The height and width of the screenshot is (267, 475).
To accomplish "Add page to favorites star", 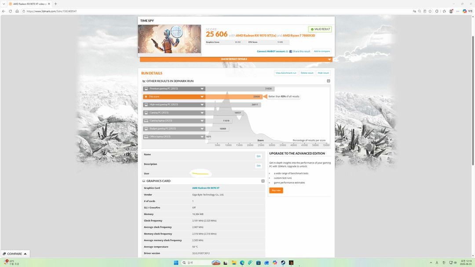I will coord(430,11).
